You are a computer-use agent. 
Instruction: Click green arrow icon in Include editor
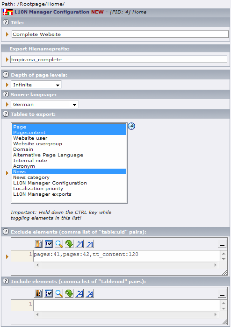coord(69,293)
